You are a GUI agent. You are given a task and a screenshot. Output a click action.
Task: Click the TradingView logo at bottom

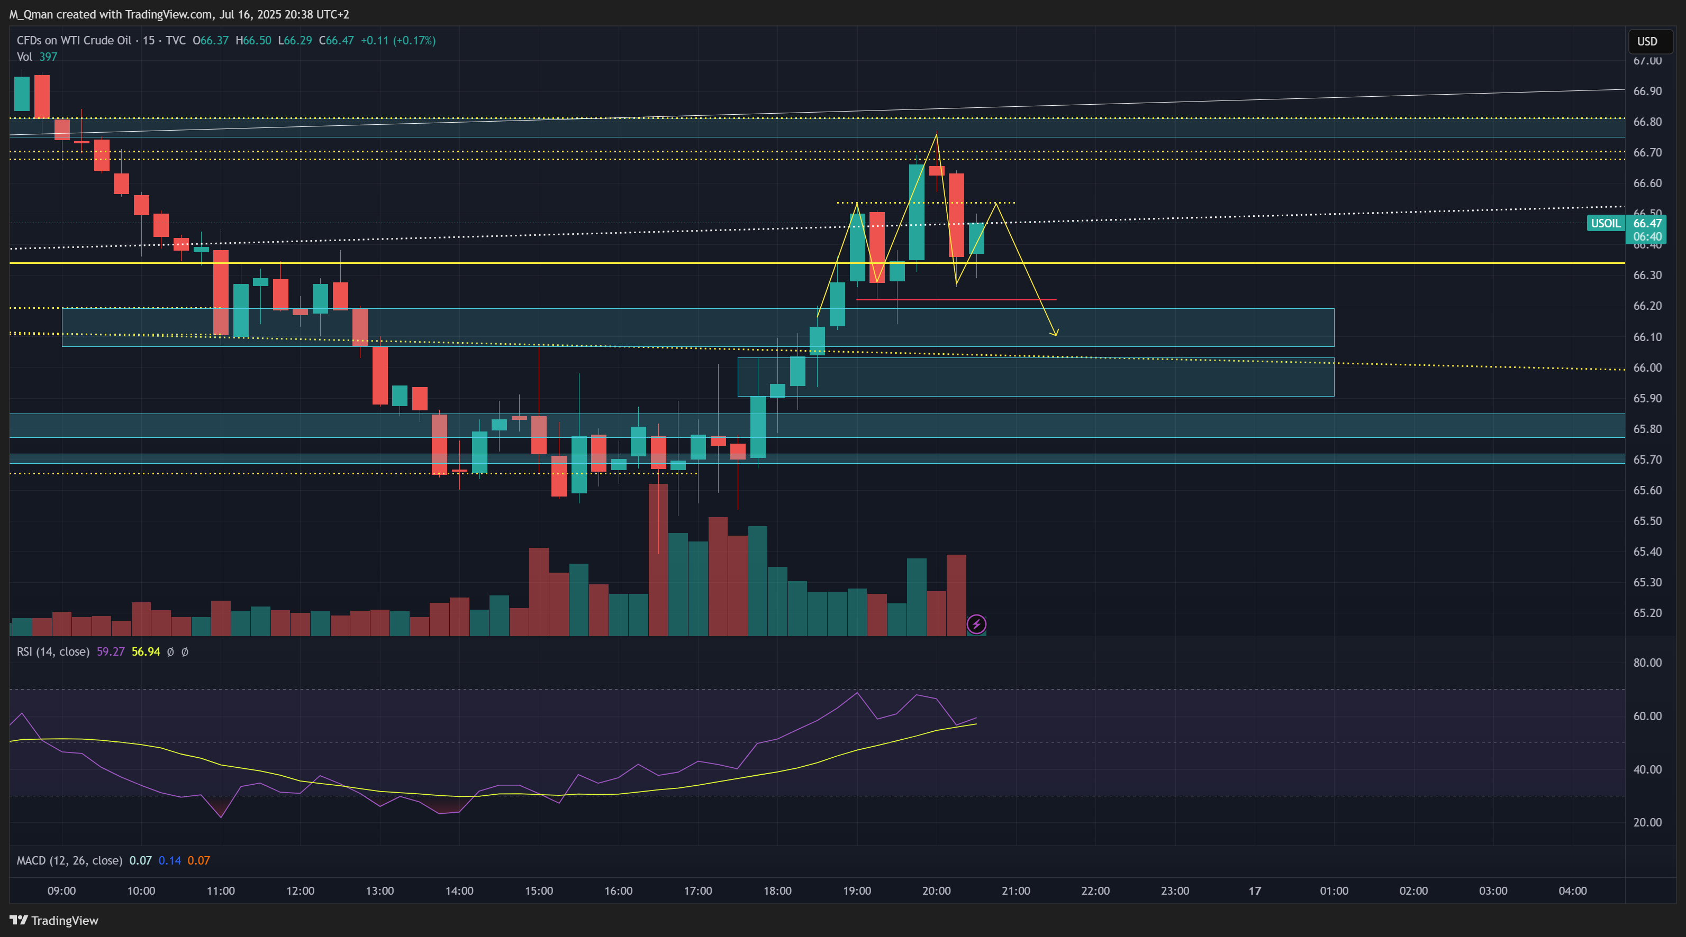click(53, 920)
